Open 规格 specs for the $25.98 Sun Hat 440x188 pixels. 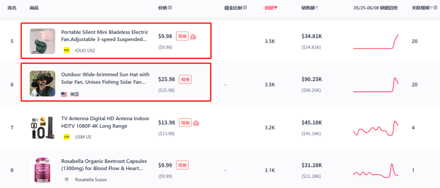tap(185, 80)
